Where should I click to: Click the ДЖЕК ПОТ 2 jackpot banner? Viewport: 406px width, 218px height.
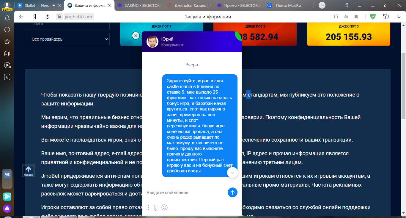point(255,34)
